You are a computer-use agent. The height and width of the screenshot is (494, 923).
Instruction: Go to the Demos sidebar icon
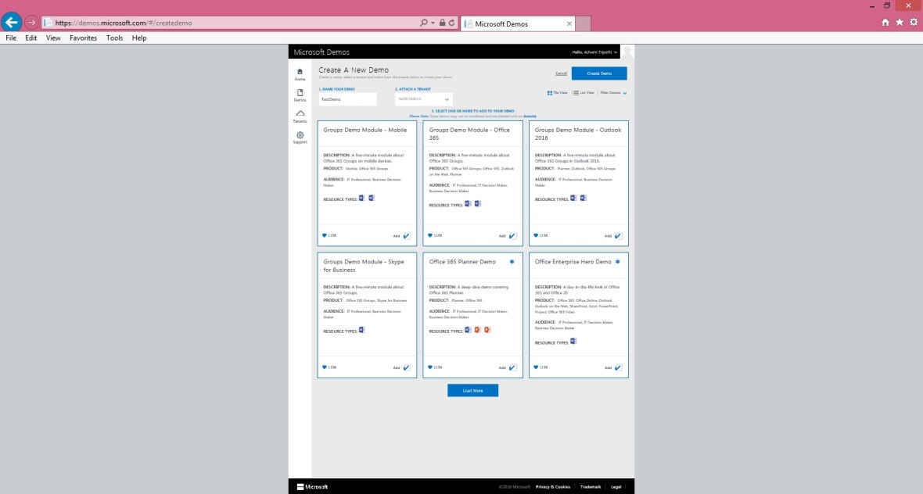300,95
